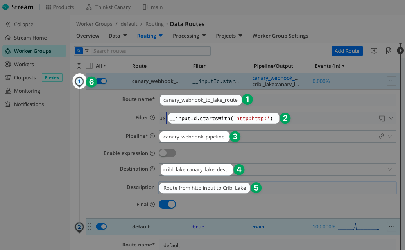Image resolution: width=405 pixels, height=250 pixels.
Task: Click the play button at far right
Action: coord(400,50)
